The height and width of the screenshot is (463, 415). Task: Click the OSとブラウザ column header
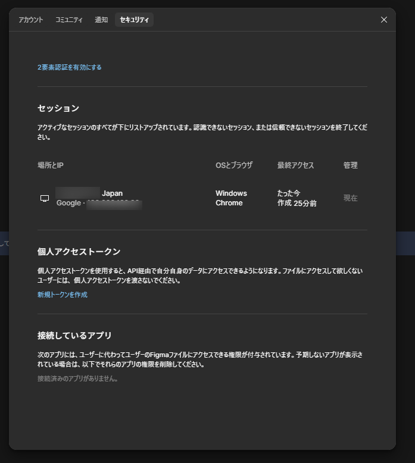pos(234,165)
